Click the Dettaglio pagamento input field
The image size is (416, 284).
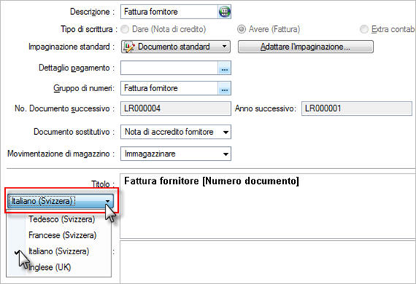tap(169, 68)
